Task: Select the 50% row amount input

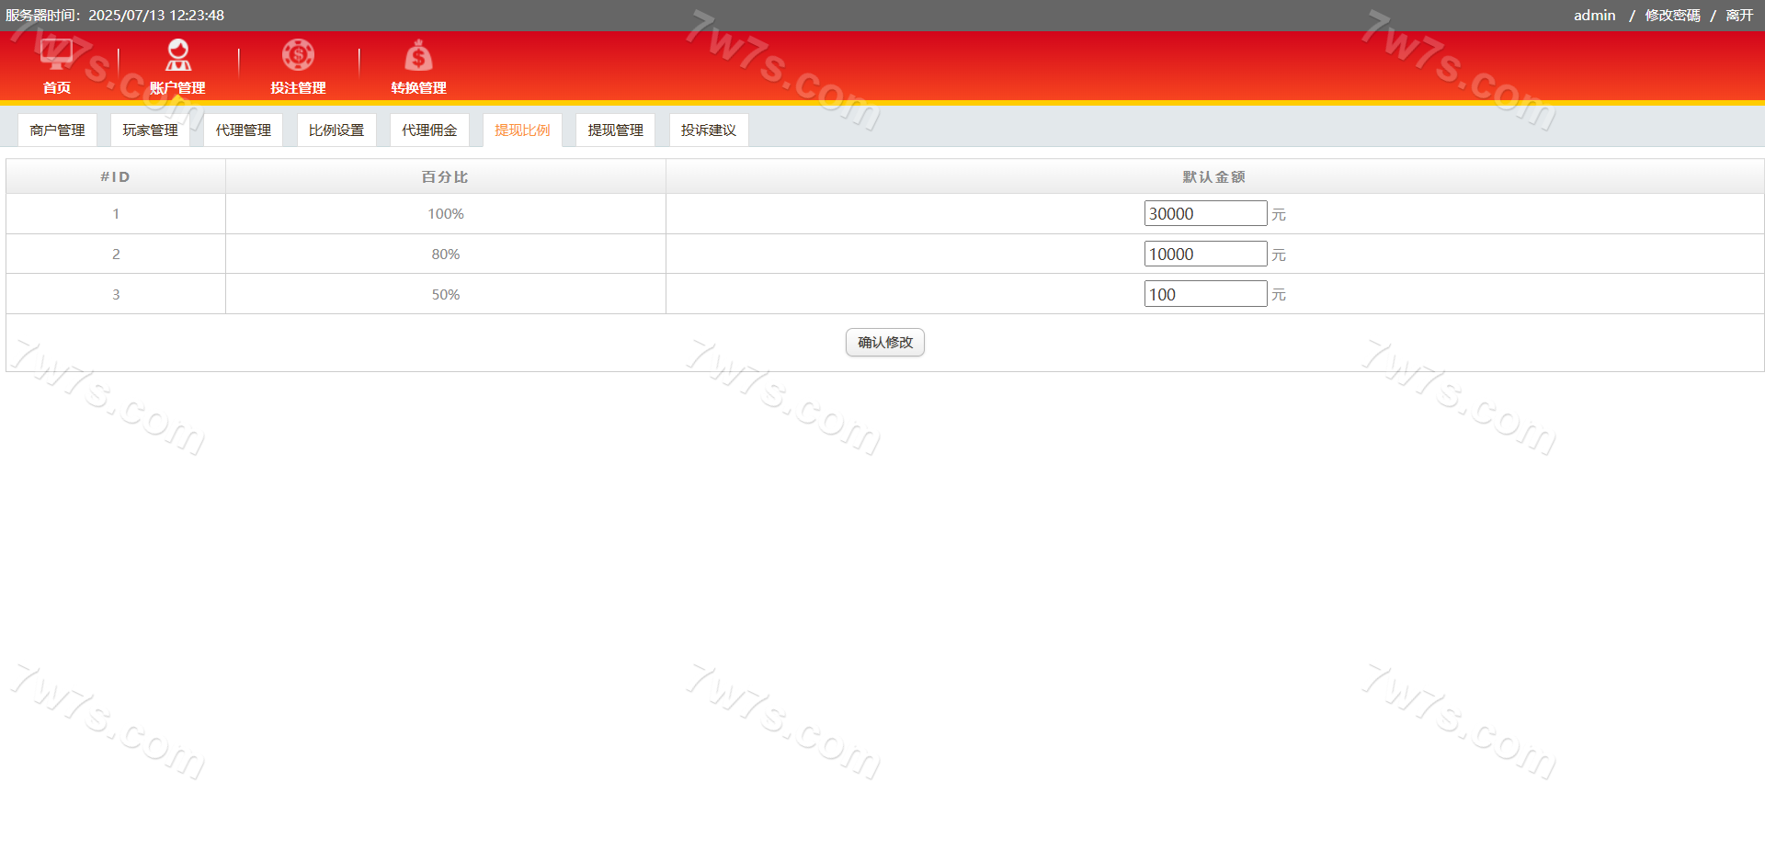Action: pos(1205,295)
